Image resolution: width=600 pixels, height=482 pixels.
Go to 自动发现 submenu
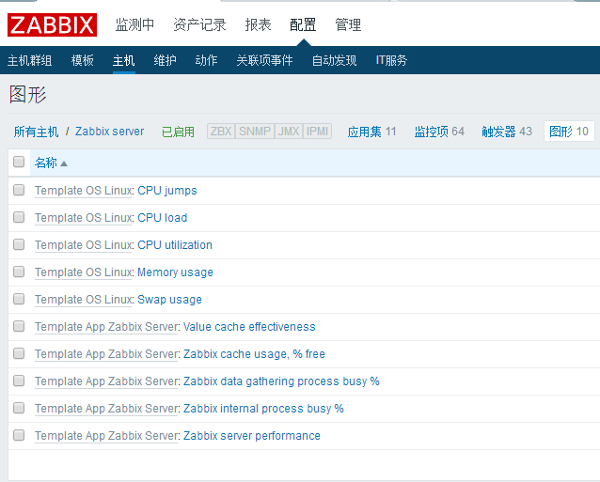click(x=335, y=60)
